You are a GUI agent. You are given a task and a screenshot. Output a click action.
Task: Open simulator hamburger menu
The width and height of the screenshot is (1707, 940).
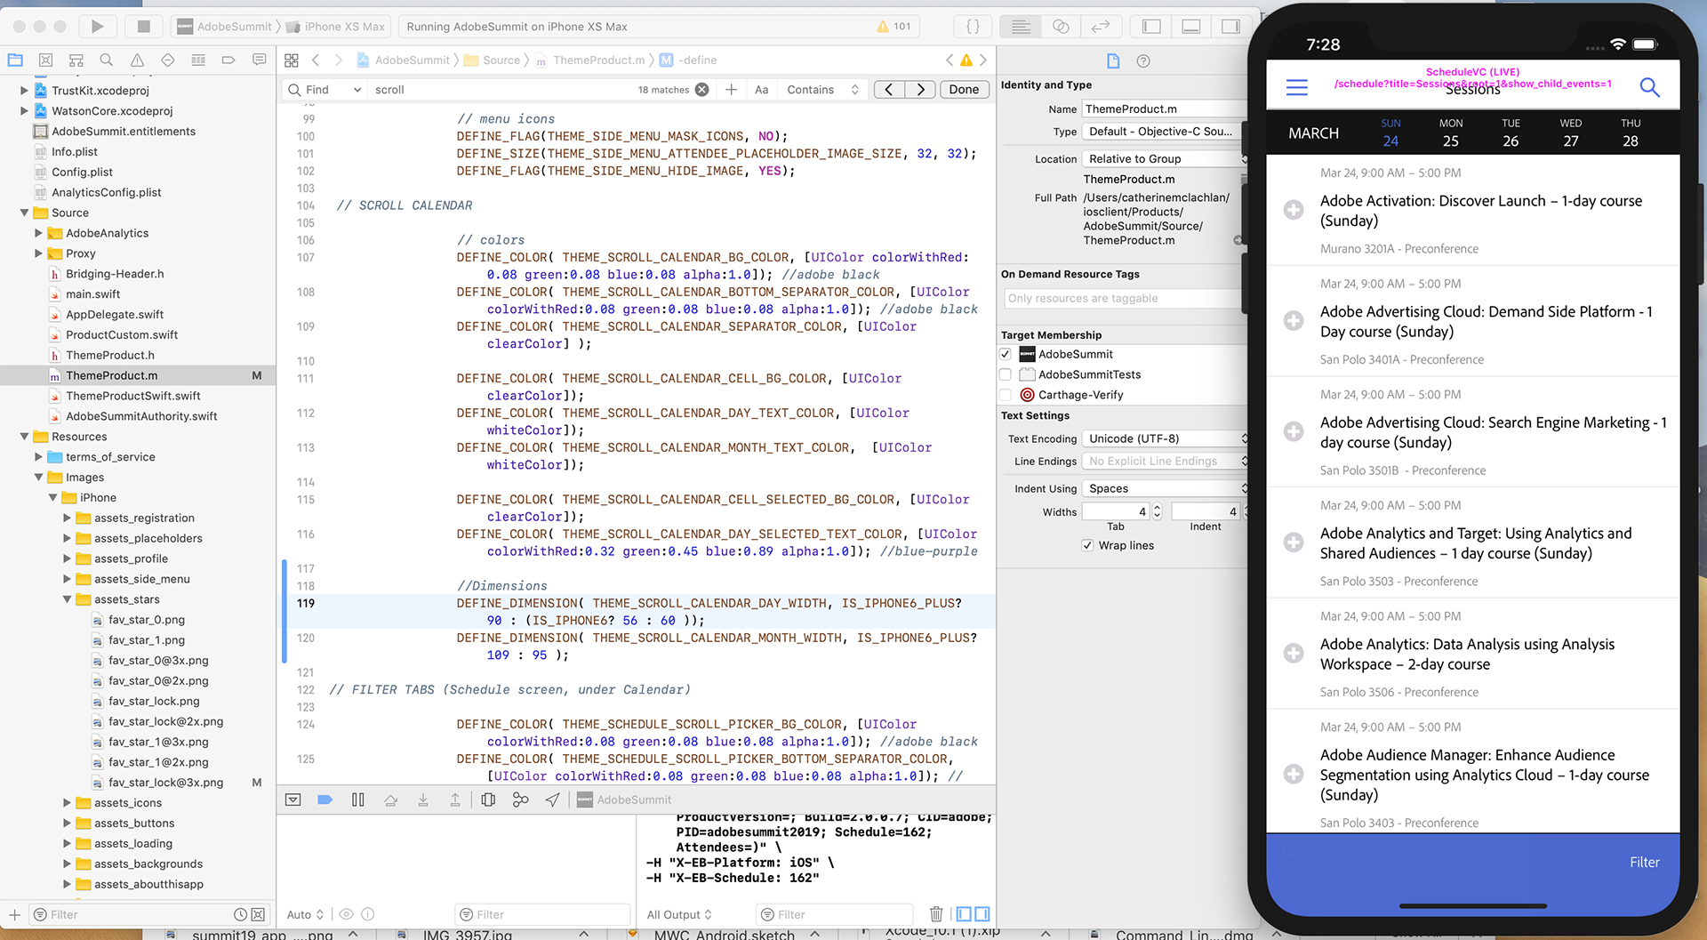click(1296, 87)
